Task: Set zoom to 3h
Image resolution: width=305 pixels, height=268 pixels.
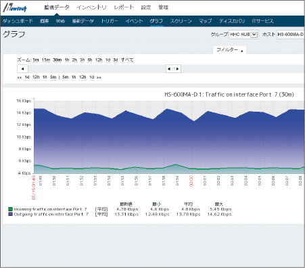Action: tap(83, 60)
